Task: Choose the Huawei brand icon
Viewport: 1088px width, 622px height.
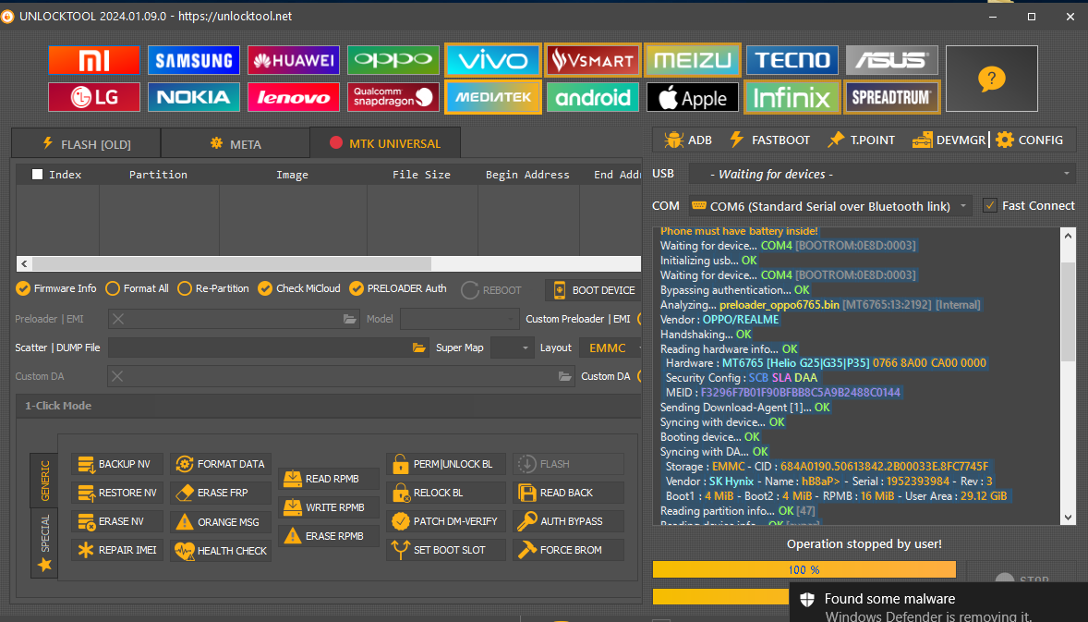Action: point(293,61)
